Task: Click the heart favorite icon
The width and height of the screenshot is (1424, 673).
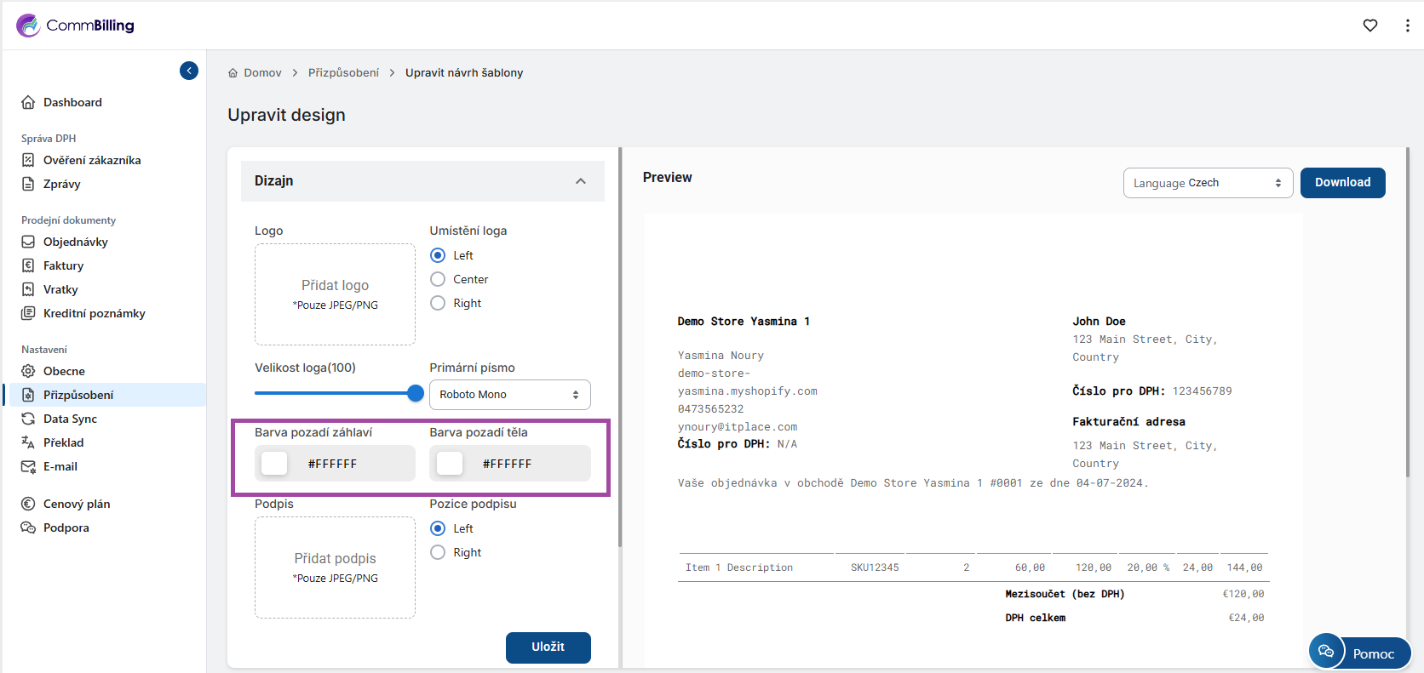Action: pos(1370,26)
